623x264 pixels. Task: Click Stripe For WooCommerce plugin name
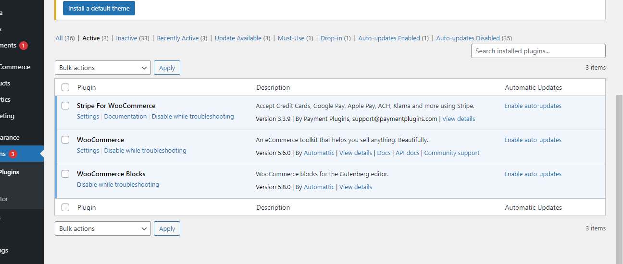click(116, 106)
